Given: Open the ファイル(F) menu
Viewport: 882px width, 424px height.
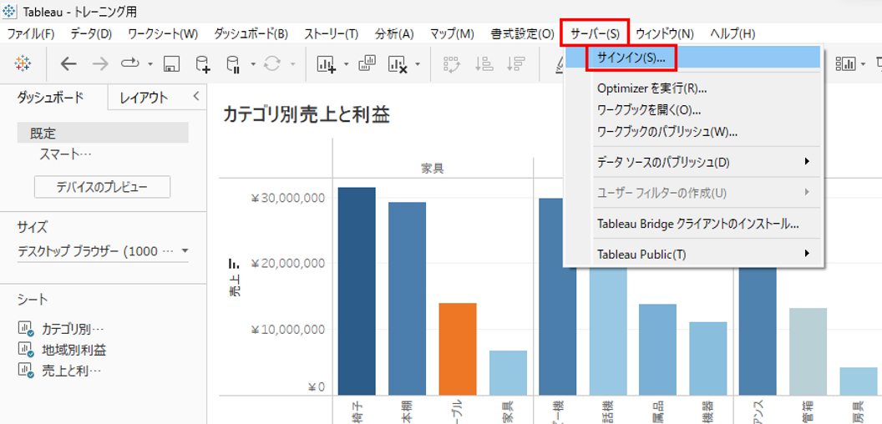Looking at the screenshot, I should (31, 33).
